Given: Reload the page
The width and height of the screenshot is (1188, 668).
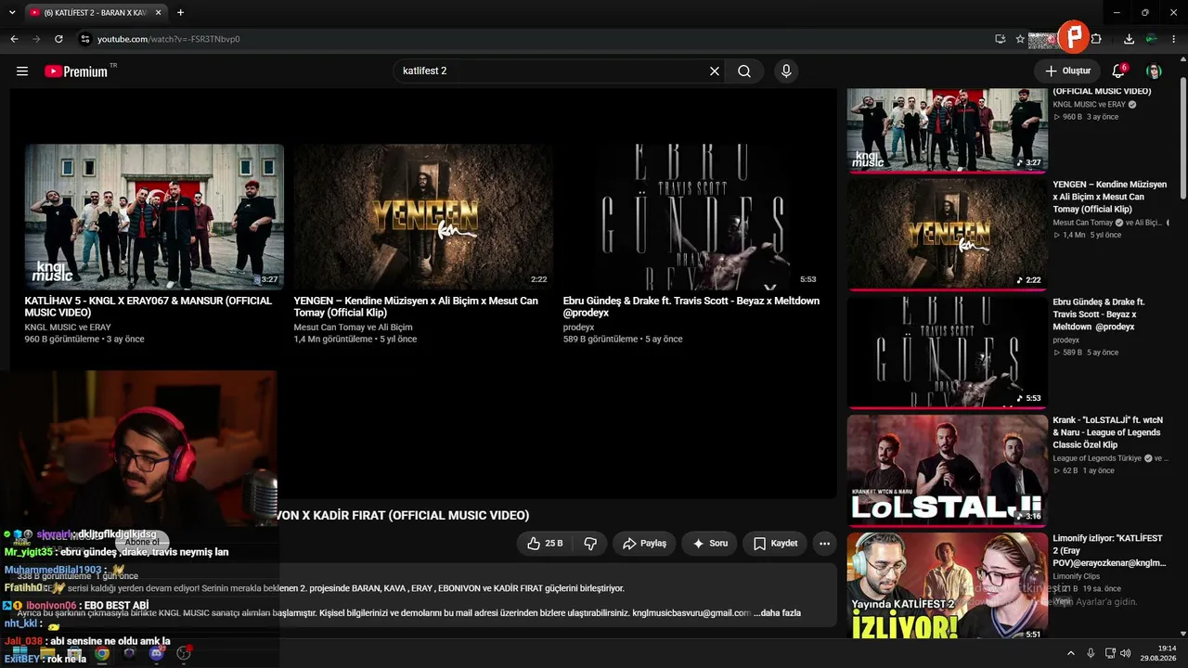Looking at the screenshot, I should coord(58,39).
